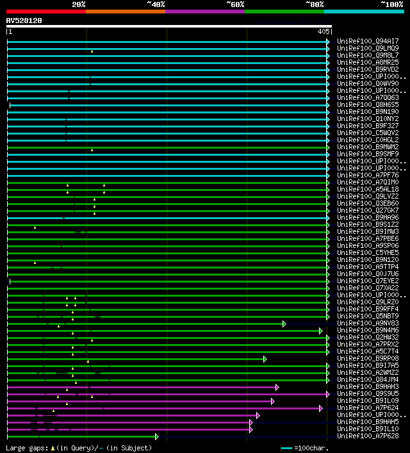Open hit UniRef100_Q94AI7
The image size is (410, 453).
[x=368, y=41]
